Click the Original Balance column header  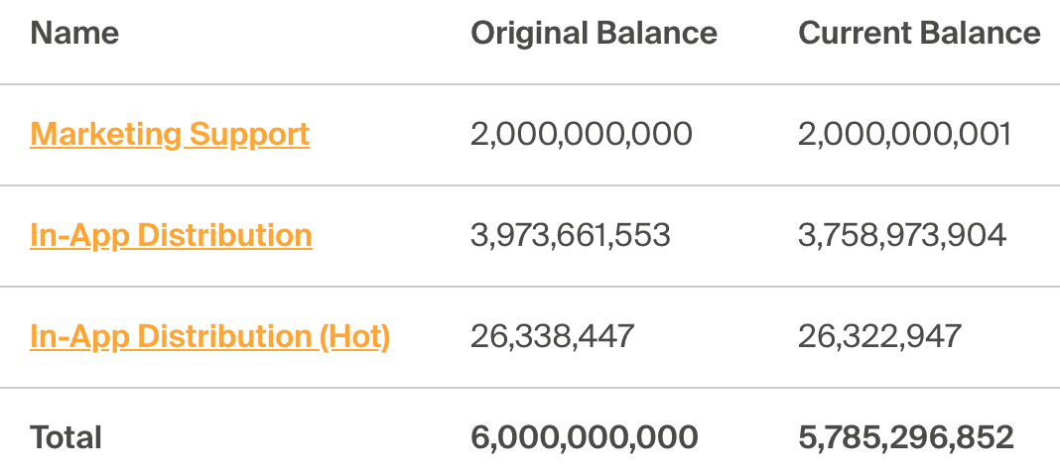coord(594,33)
